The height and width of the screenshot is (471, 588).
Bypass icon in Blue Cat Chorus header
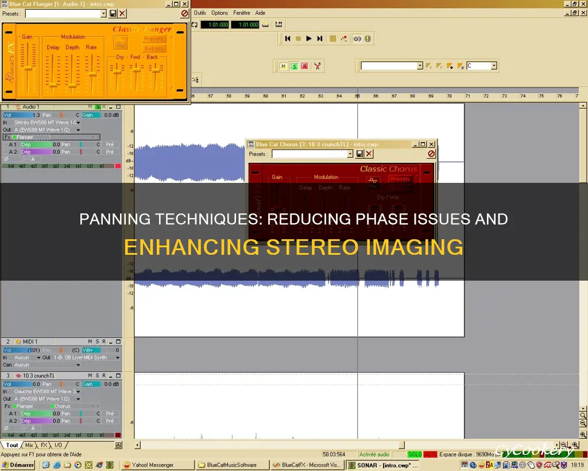tap(431, 154)
